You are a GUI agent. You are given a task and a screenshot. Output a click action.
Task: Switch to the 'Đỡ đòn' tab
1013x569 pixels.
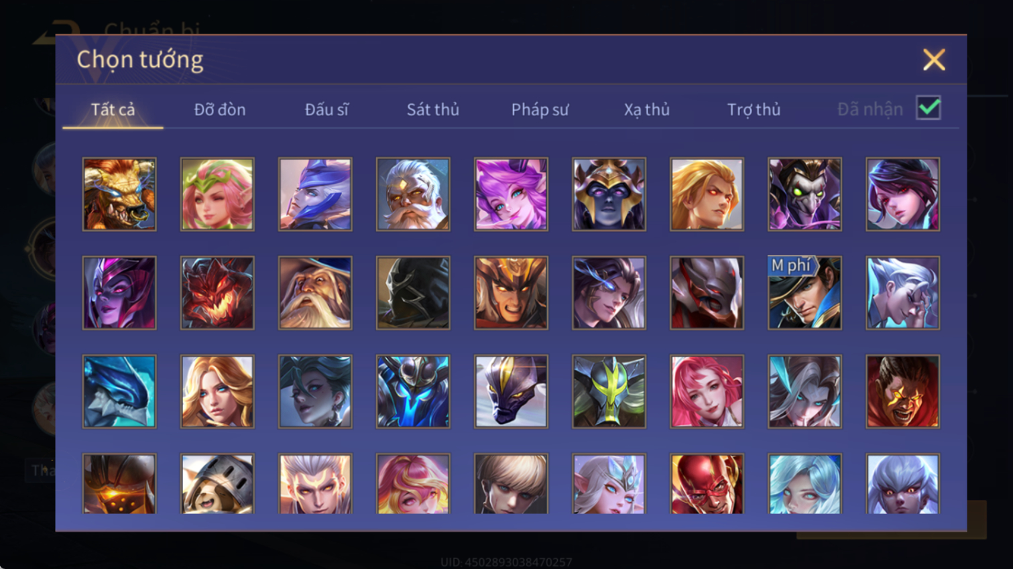(220, 109)
